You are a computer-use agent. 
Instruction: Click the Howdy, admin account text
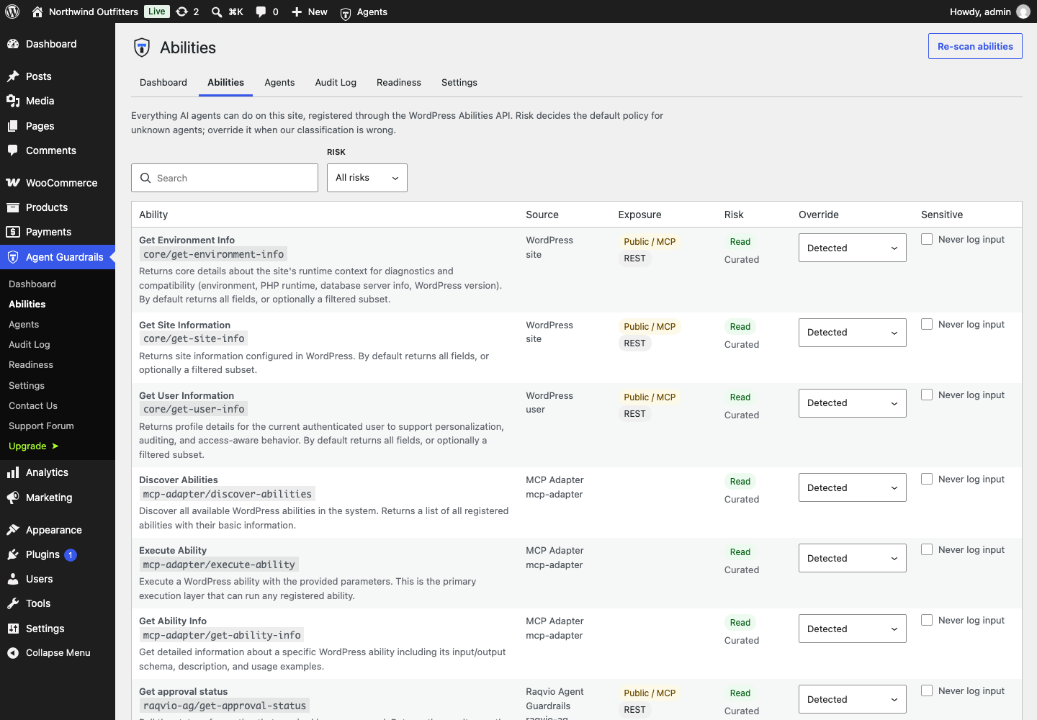click(x=980, y=12)
